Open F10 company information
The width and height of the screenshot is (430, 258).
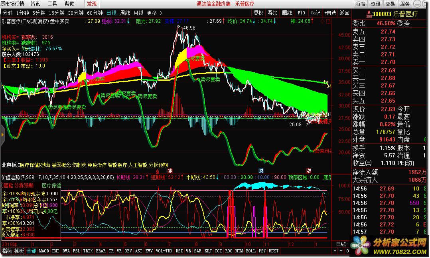tap(301, 13)
